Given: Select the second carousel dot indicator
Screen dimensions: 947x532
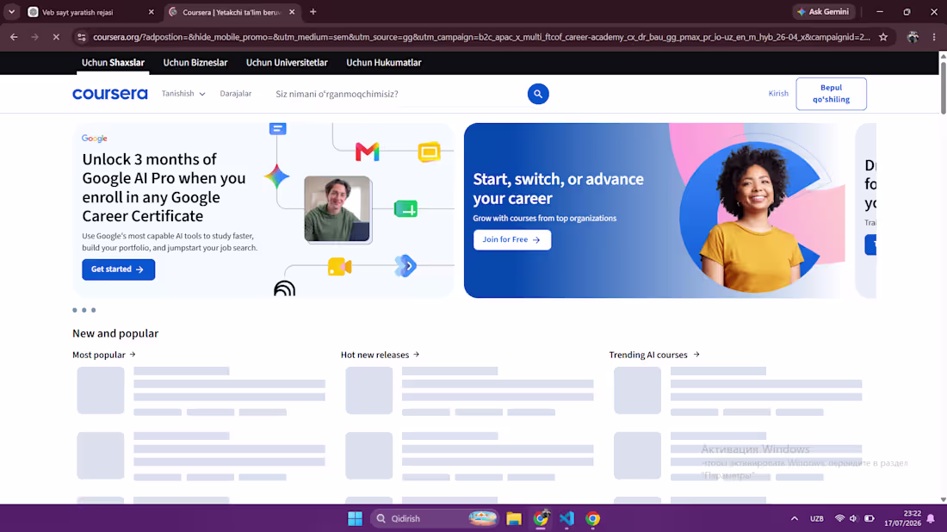Looking at the screenshot, I should (84, 310).
